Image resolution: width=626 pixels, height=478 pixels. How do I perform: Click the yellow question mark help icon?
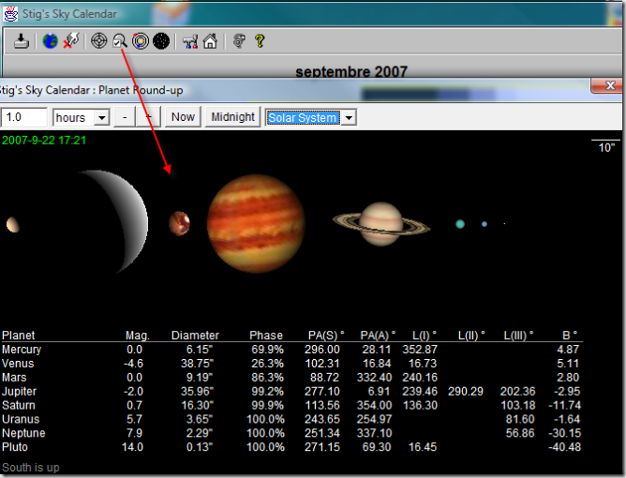pyautogui.click(x=260, y=41)
